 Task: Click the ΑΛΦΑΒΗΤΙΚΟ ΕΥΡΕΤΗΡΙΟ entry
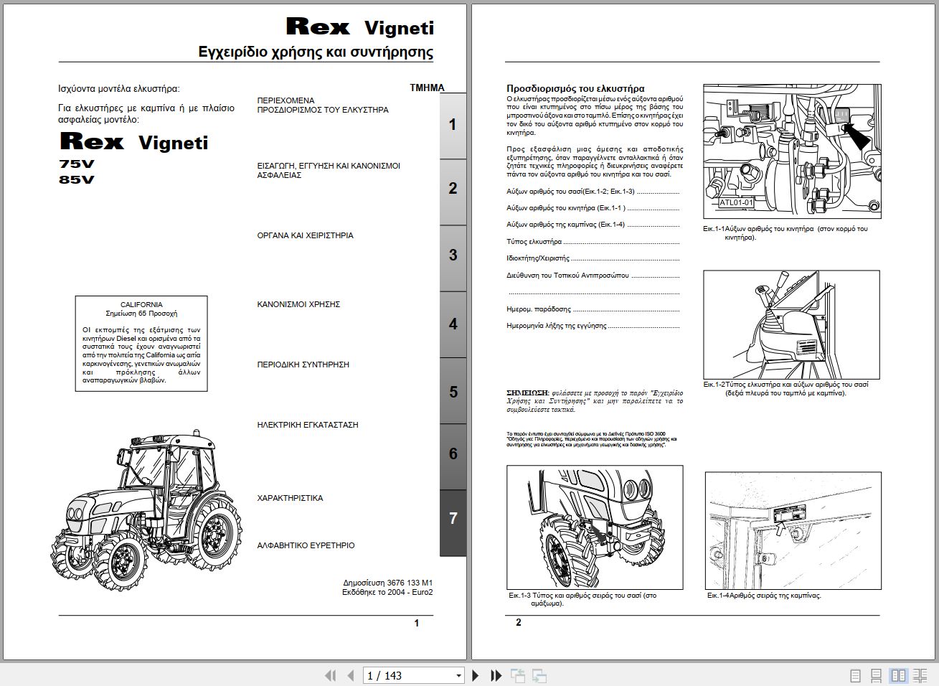coord(306,545)
